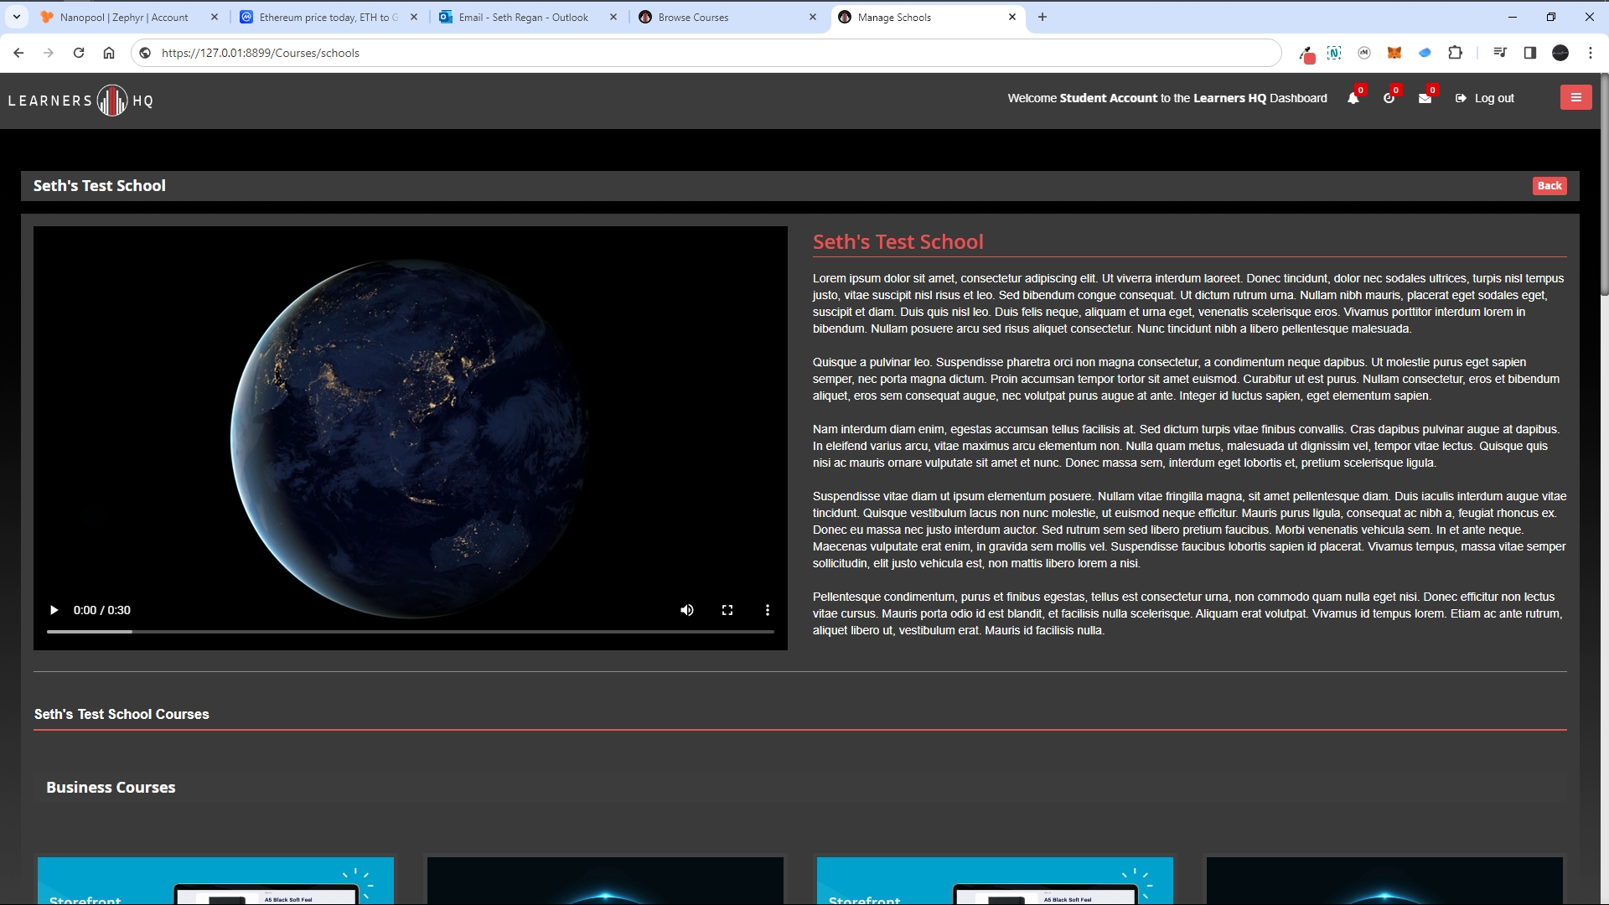Screen dimensions: 1609x905
Task: Play the school intro video
Action: 54,610
